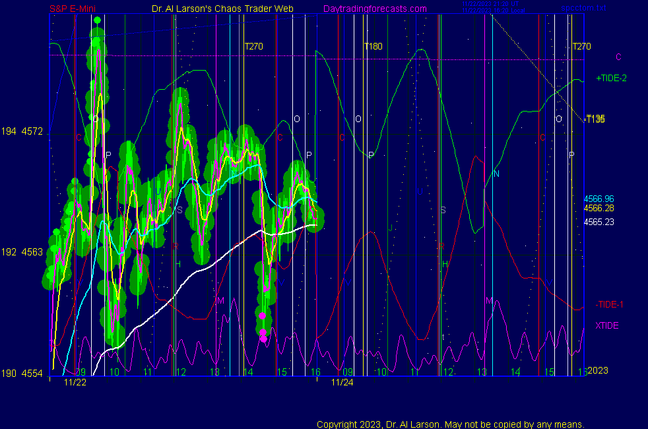This screenshot has width=648, height=429.
Task: Click the spcctom.txt file name
Action: click(583, 8)
